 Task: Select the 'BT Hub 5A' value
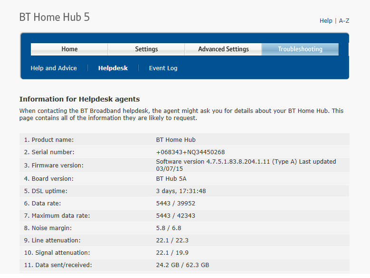tap(171, 178)
